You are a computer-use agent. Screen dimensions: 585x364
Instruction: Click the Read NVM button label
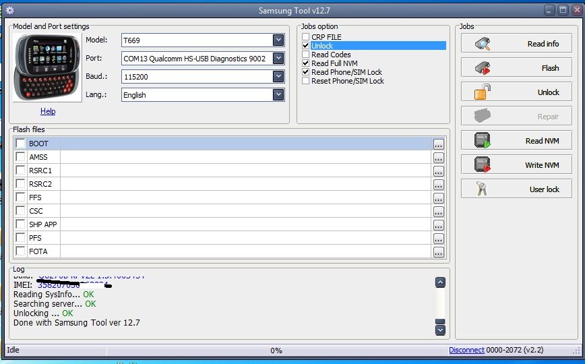pos(542,141)
